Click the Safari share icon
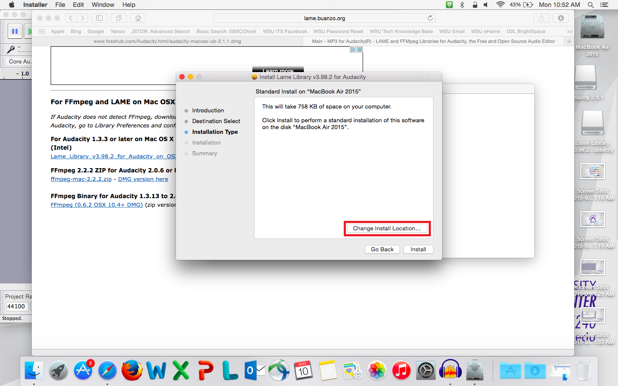 pyautogui.click(x=541, y=18)
